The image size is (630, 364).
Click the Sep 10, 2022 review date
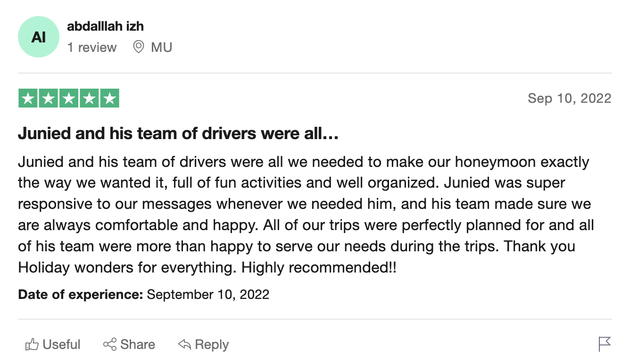570,98
